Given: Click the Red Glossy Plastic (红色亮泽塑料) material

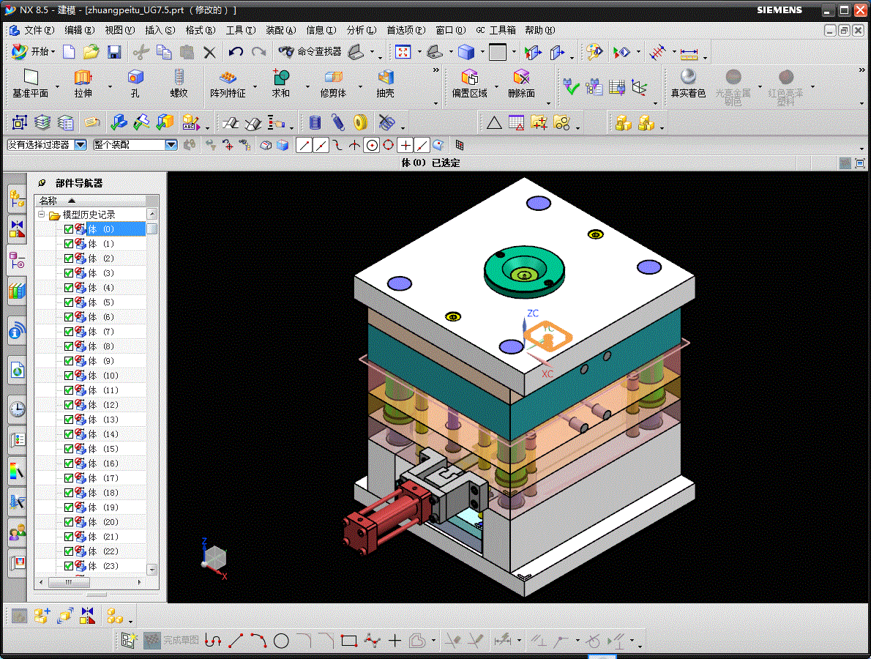Looking at the screenshot, I should point(785,86).
